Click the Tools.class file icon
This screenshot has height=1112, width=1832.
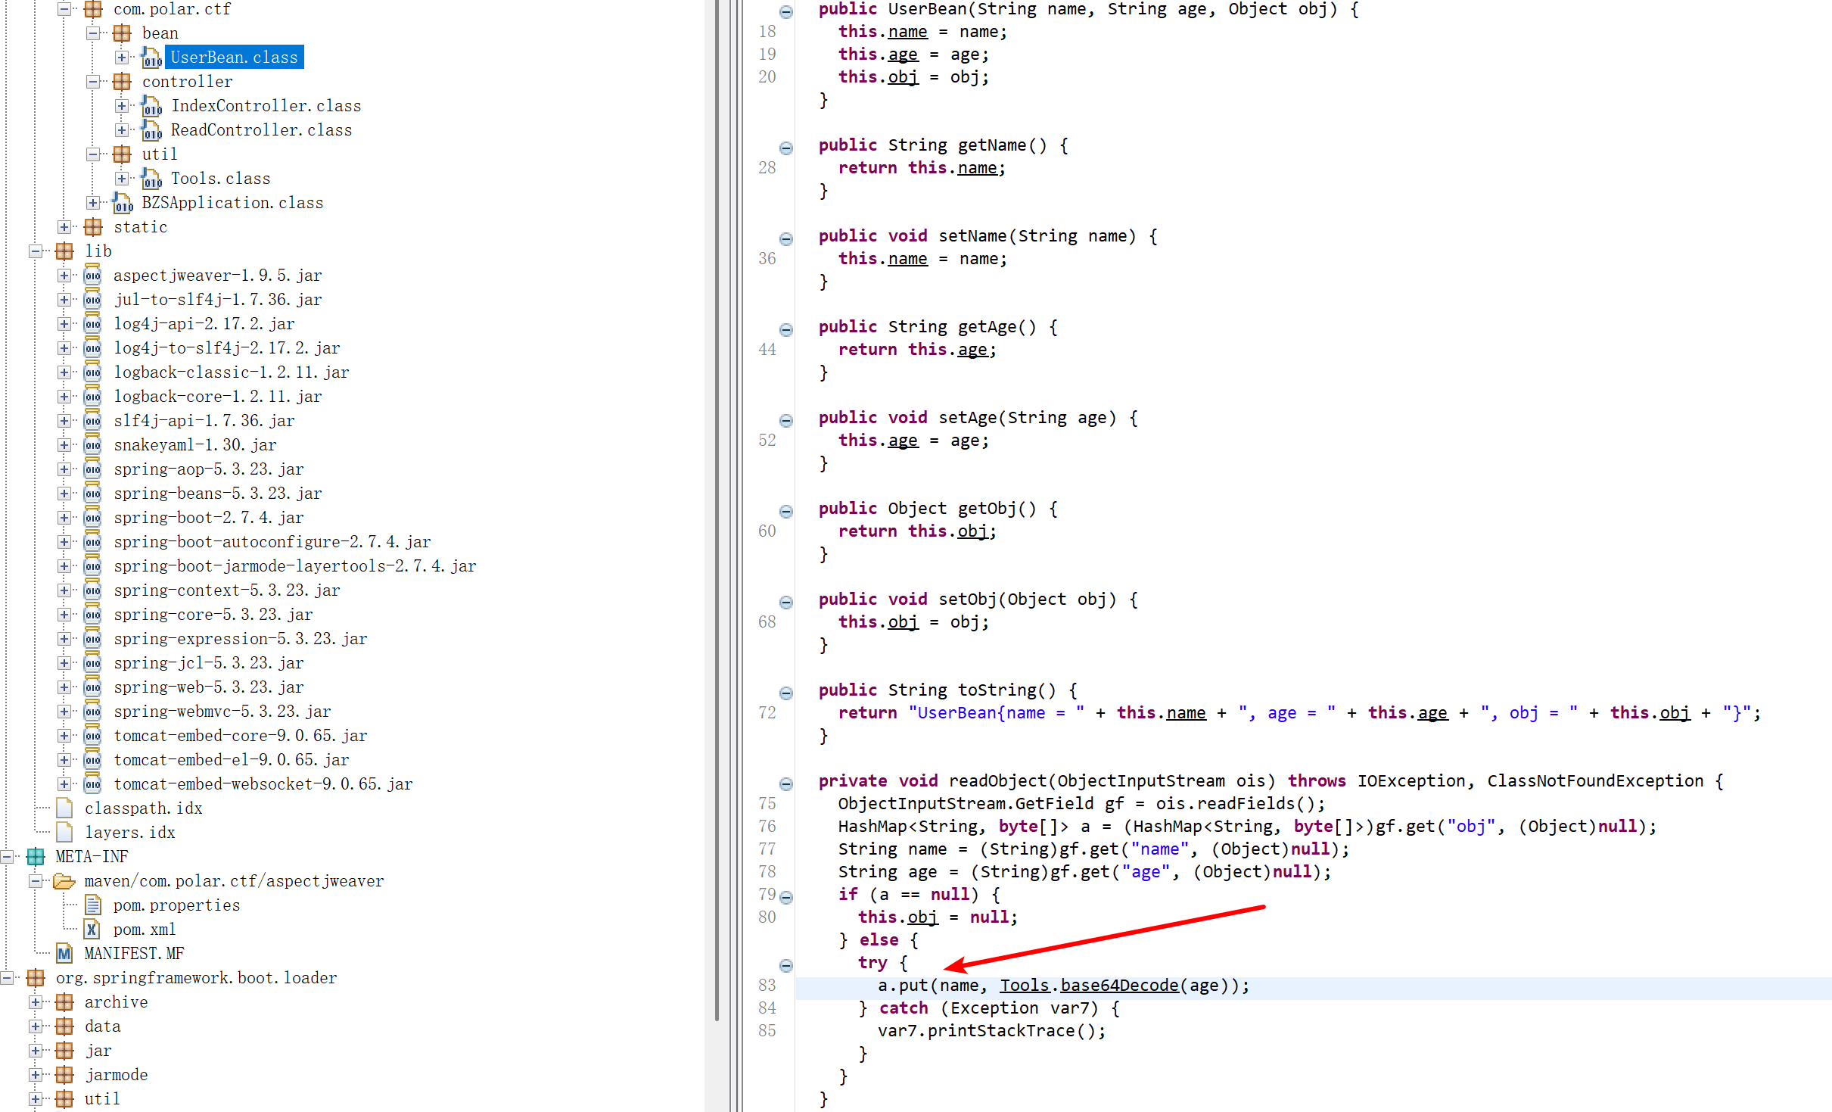click(151, 179)
